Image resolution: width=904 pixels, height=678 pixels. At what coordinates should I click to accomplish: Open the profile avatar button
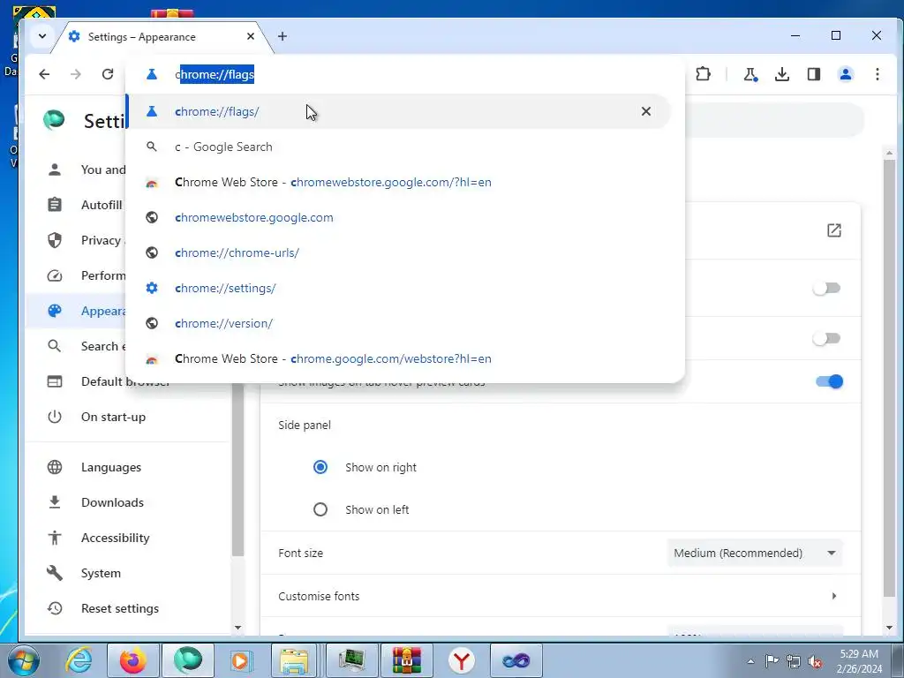(846, 74)
